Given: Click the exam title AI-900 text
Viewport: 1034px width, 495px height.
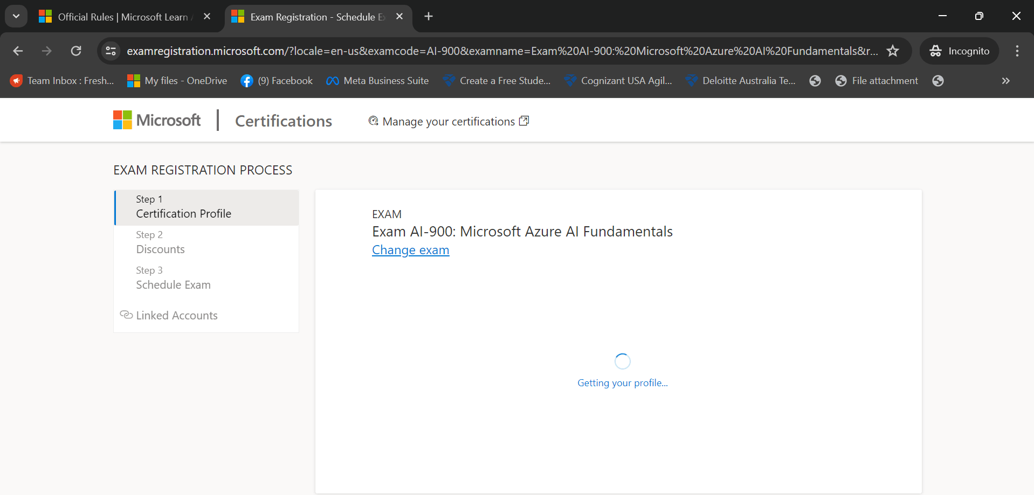Looking at the screenshot, I should tap(522, 232).
